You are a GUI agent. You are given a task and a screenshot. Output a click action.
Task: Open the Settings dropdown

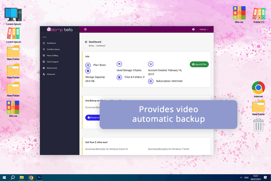click(204, 29)
